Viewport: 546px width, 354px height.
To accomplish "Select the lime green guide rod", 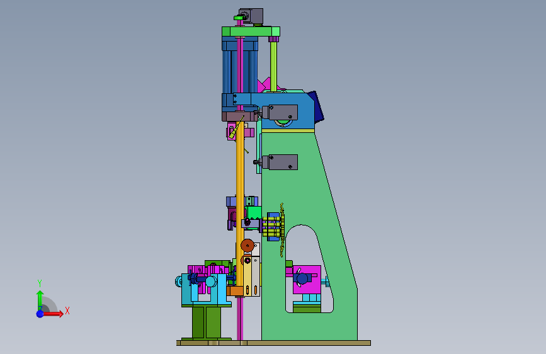I will pos(274,66).
